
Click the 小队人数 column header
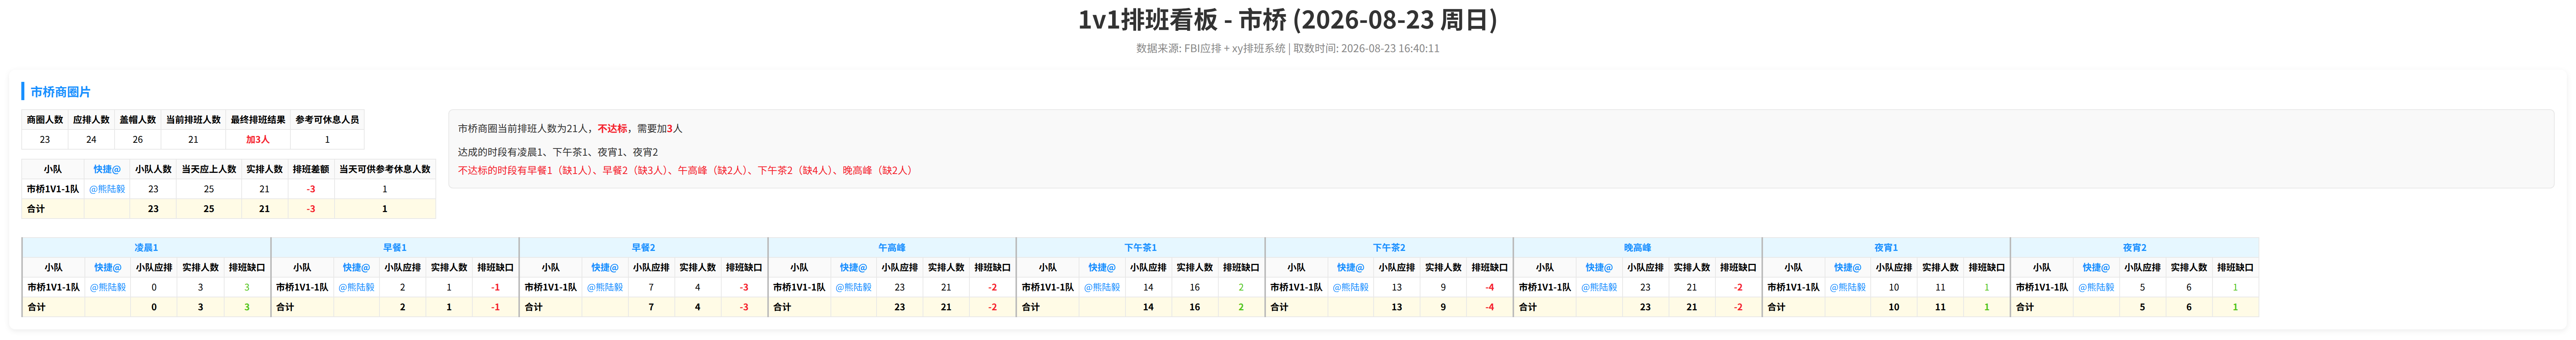coord(153,170)
